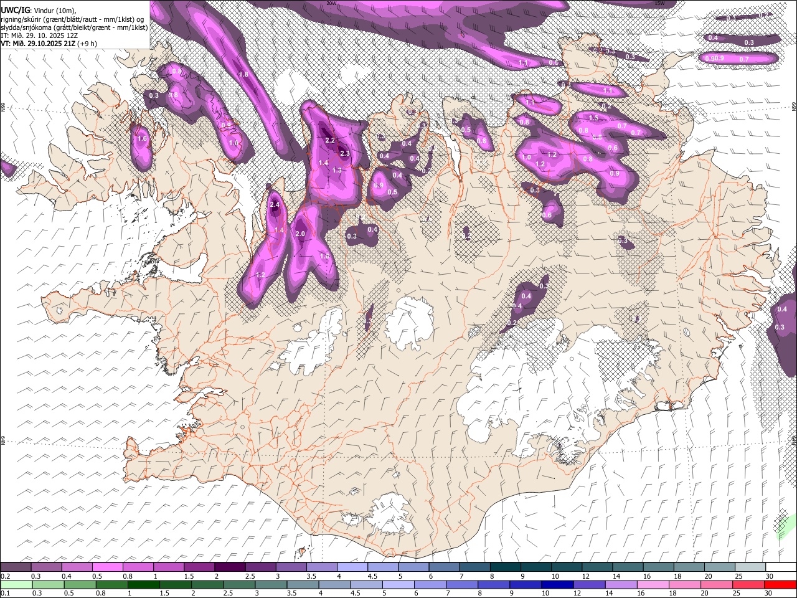Select top-row lavender swatch between 4 and 4.5
The width and height of the screenshot is (797, 598).
click(x=352, y=567)
